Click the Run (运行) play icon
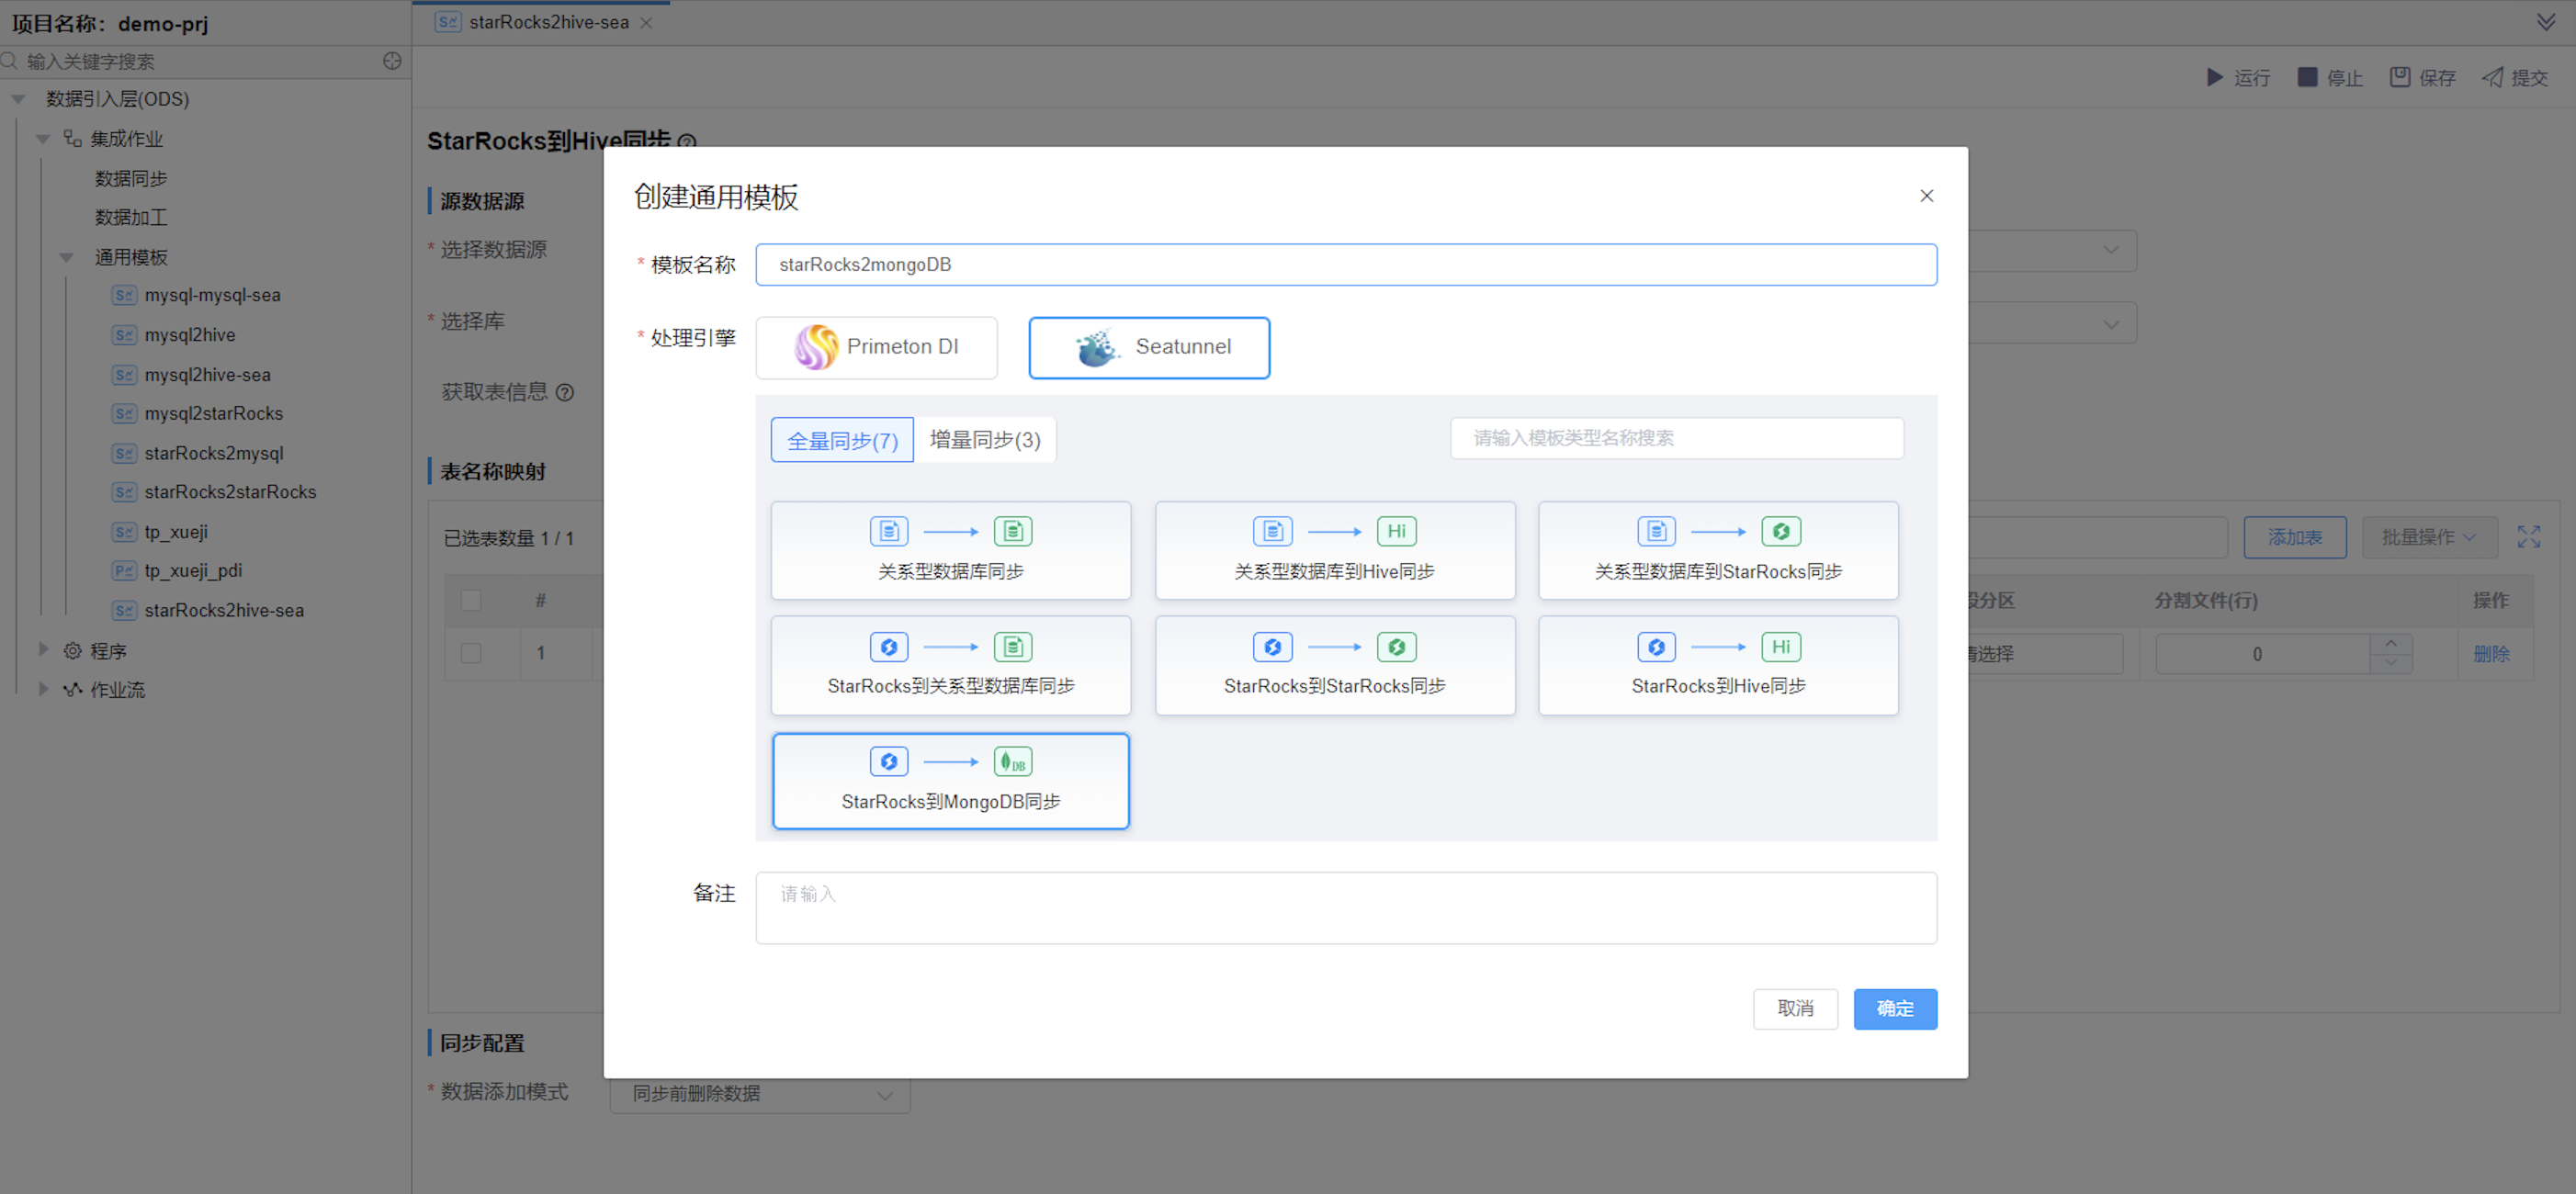Screen dimensions: 2576x1194 click(x=2215, y=77)
